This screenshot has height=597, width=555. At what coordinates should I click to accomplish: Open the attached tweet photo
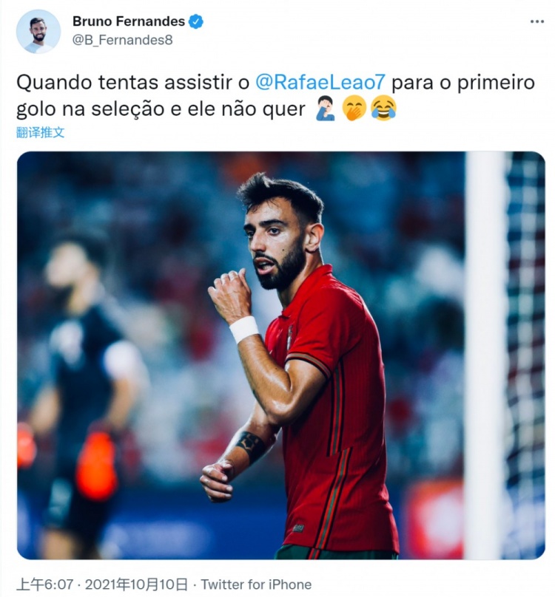[x=281, y=355]
